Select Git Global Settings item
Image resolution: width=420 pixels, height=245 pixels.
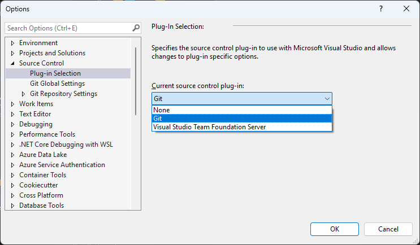coord(57,84)
